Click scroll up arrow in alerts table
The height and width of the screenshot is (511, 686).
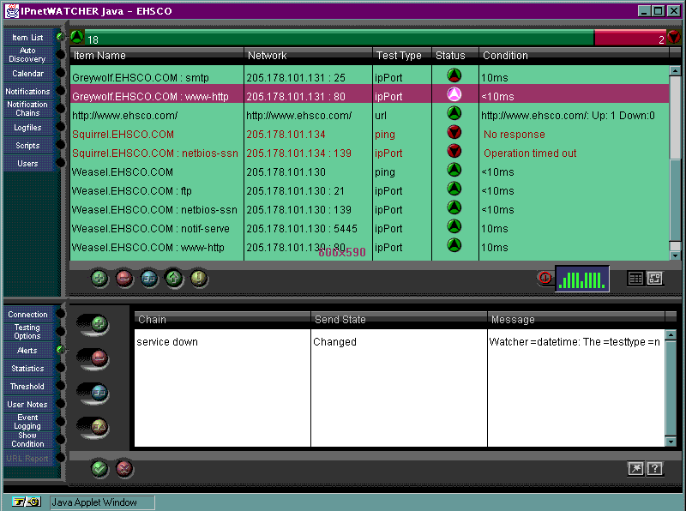coord(671,333)
